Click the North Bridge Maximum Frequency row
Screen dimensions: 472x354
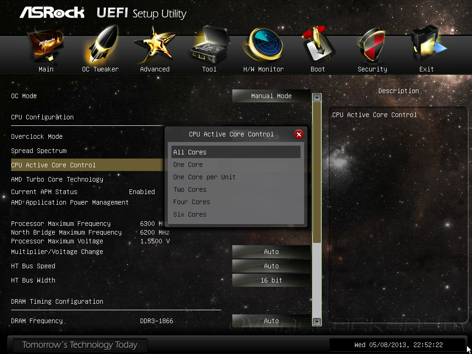coord(90,232)
